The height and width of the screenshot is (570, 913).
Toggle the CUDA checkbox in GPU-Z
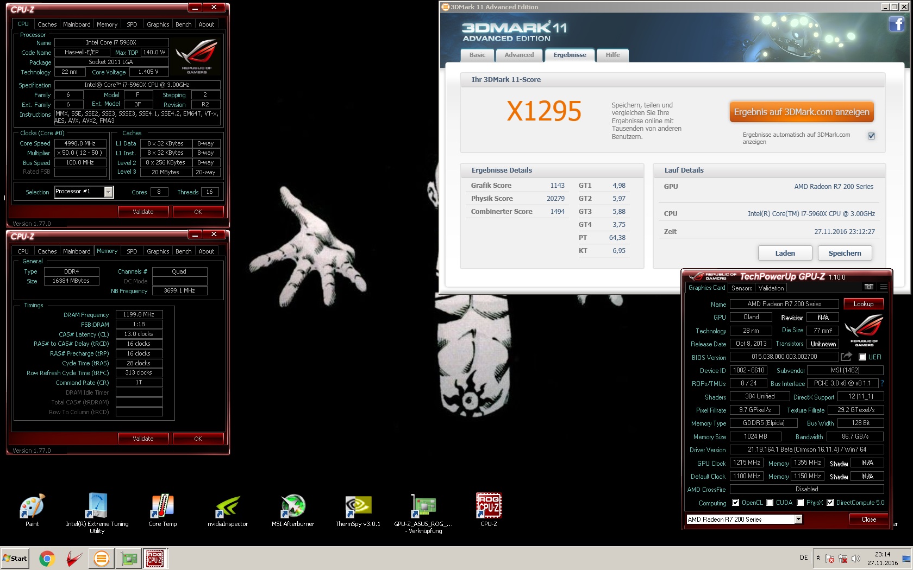pyautogui.click(x=770, y=503)
